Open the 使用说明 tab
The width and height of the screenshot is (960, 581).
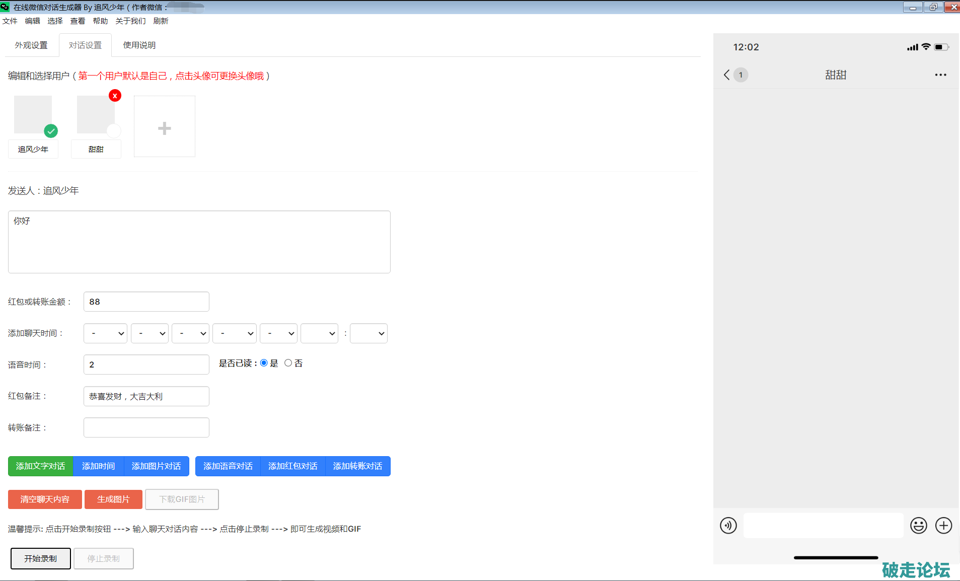[139, 45]
